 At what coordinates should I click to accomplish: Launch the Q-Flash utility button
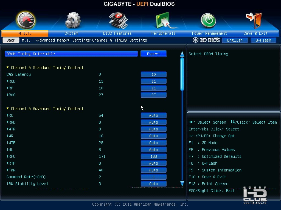coord(263,40)
